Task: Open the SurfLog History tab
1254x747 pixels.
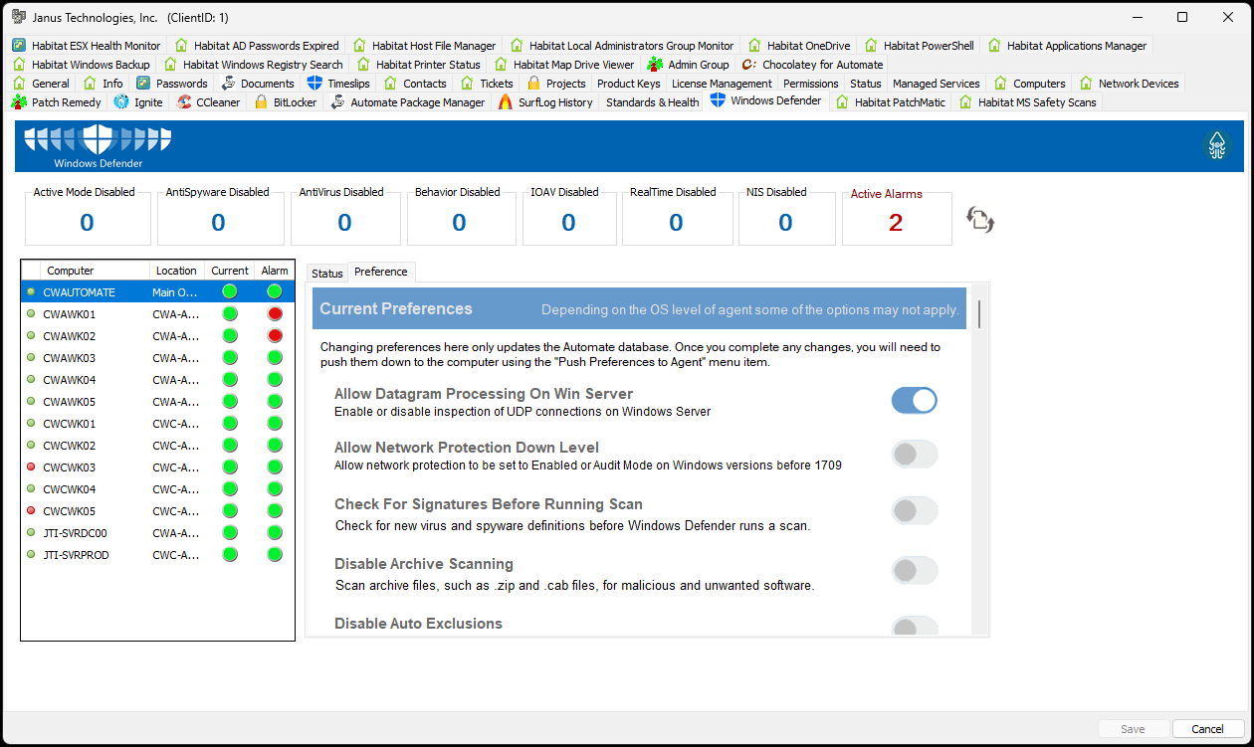Action: click(x=545, y=102)
